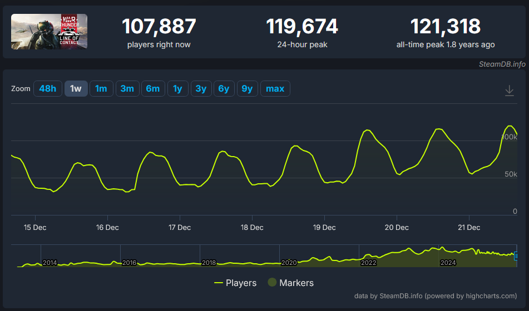Click the '21 Dec' axis label
The height and width of the screenshot is (311, 529).
(x=469, y=228)
